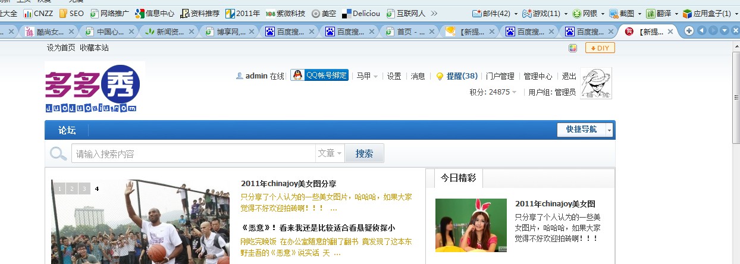Expand the arrow beside 快捷导航

click(x=609, y=130)
